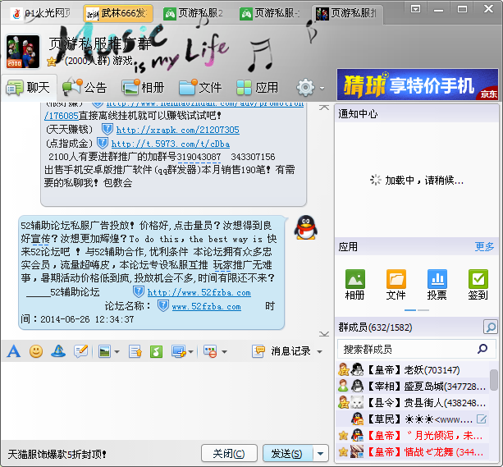
Task: Open the 文件 tab
Action: [x=200, y=87]
